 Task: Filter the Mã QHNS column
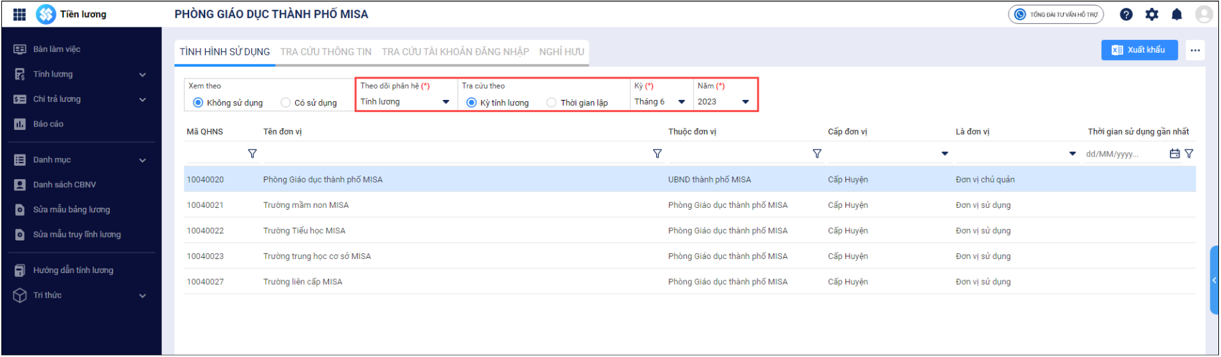coord(252,154)
